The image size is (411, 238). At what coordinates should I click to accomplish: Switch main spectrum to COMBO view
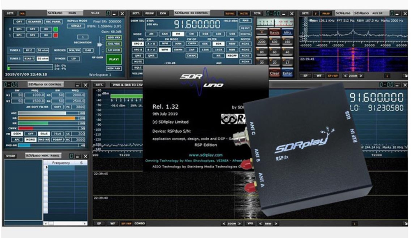click(139, 224)
